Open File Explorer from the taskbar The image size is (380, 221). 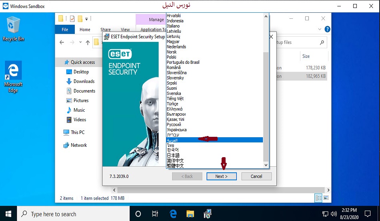tap(190, 214)
